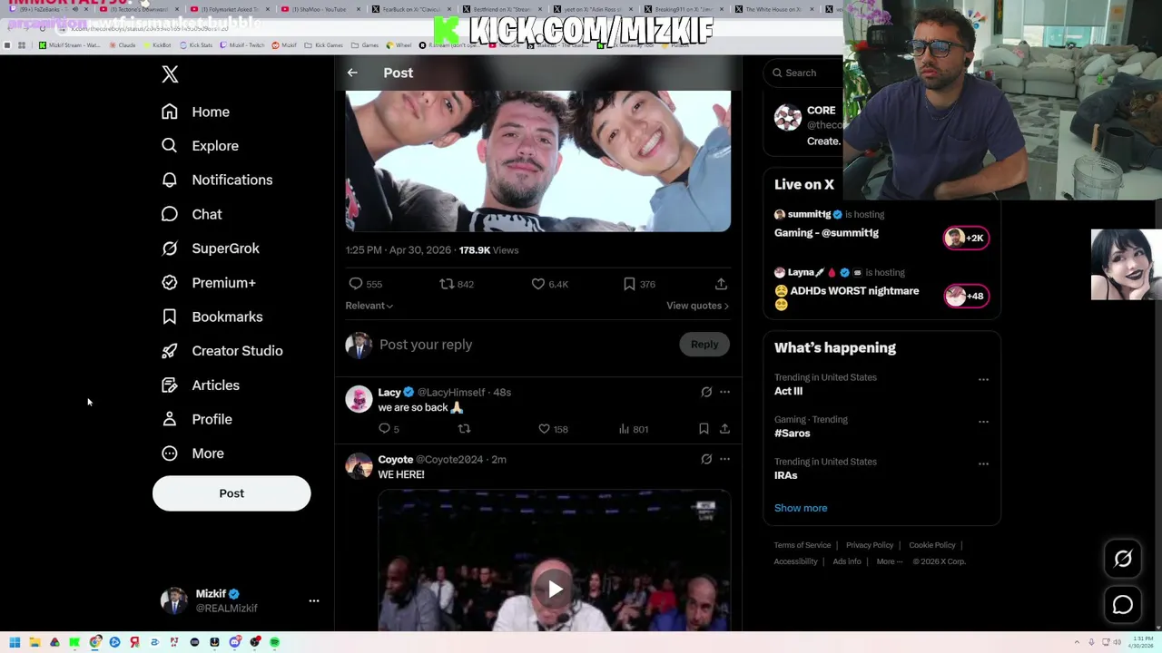Open Windows Start menu

(x=15, y=642)
